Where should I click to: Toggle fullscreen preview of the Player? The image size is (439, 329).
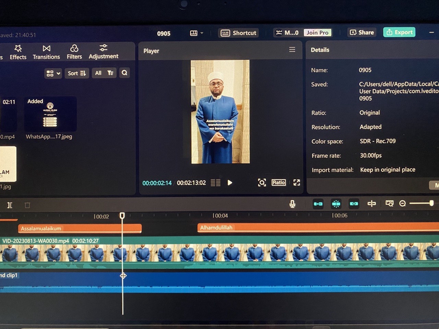pyautogui.click(x=296, y=182)
